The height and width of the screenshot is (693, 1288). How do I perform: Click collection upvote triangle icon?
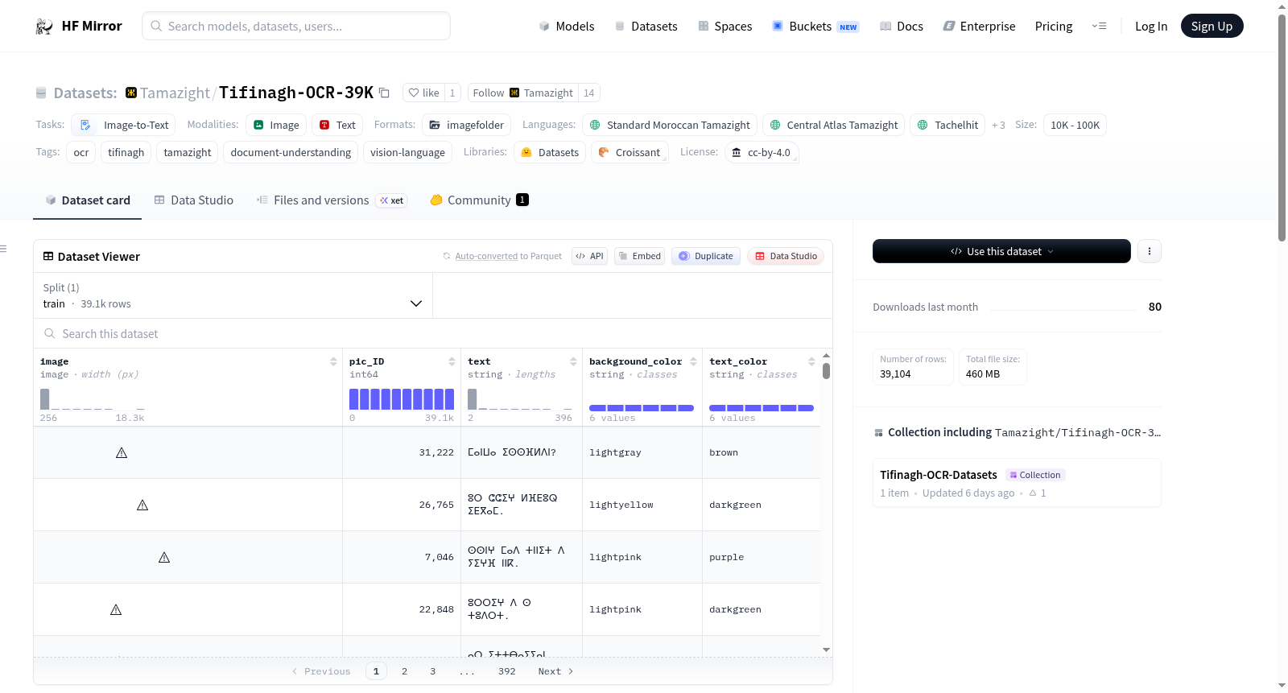coord(1033,493)
